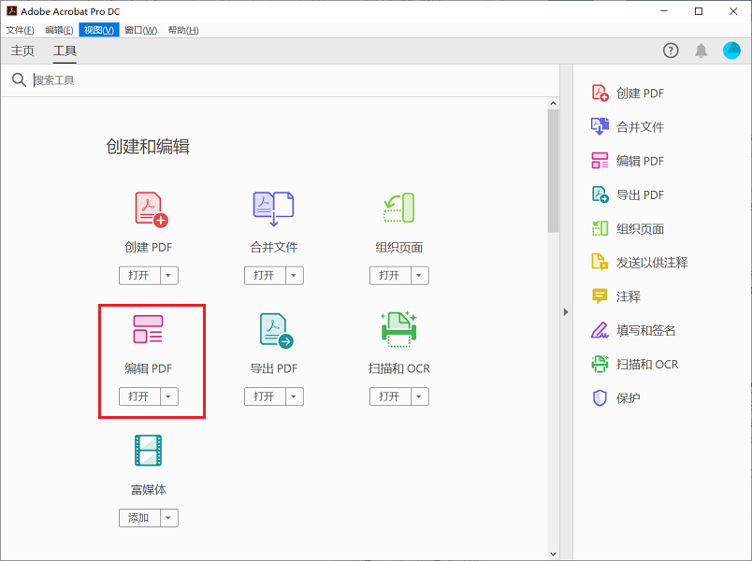Click the search magnifier icon
752x561 pixels.
pyautogui.click(x=19, y=79)
